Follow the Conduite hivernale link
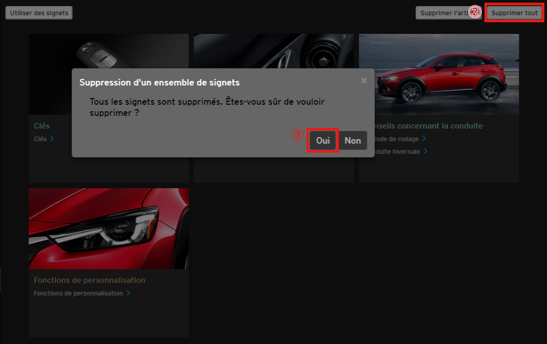The width and height of the screenshot is (547, 344). (x=398, y=151)
